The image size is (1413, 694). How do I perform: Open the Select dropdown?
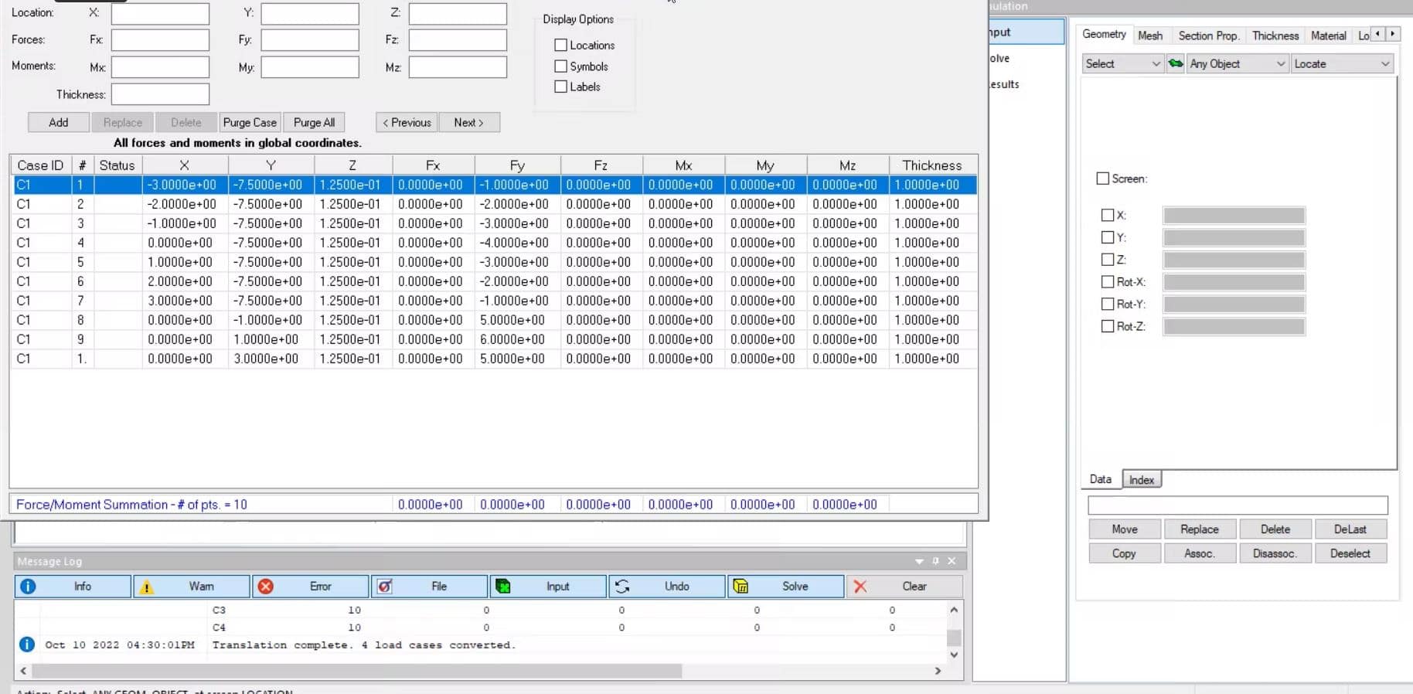tap(1122, 64)
